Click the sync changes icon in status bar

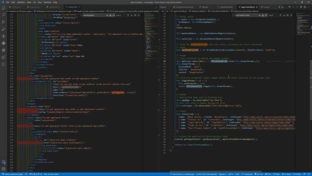(x=26, y=174)
